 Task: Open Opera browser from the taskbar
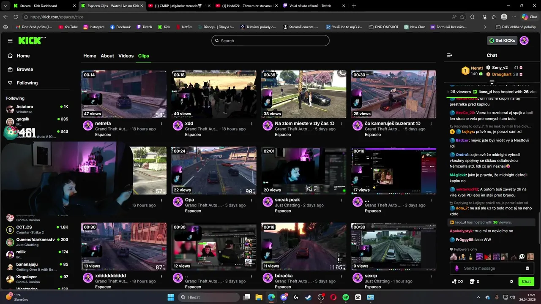point(333,297)
